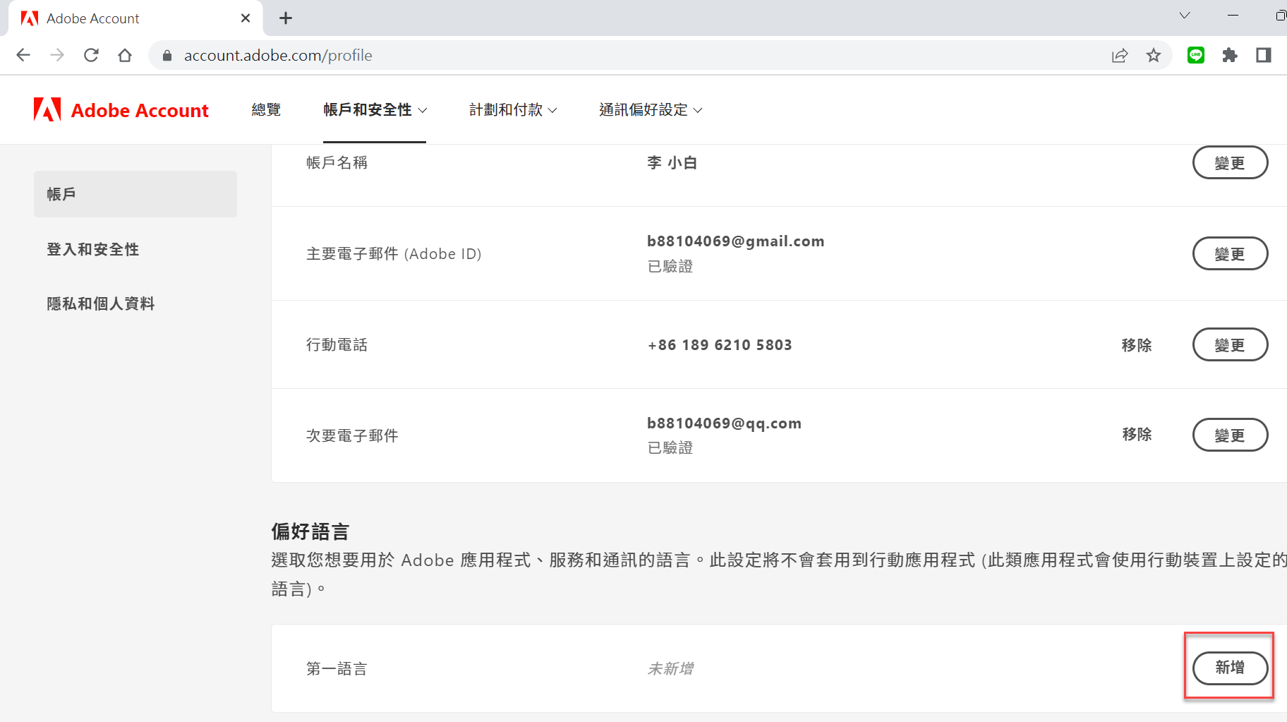
Task: Select 帳戶 in the sidebar
Action: [x=135, y=194]
